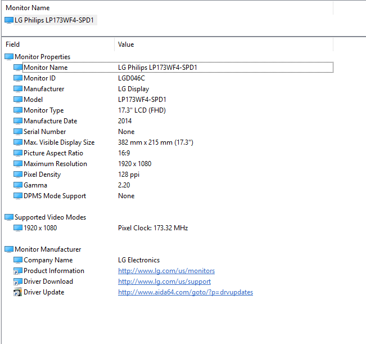Open the lg.com/us/monitors link

(x=166, y=271)
